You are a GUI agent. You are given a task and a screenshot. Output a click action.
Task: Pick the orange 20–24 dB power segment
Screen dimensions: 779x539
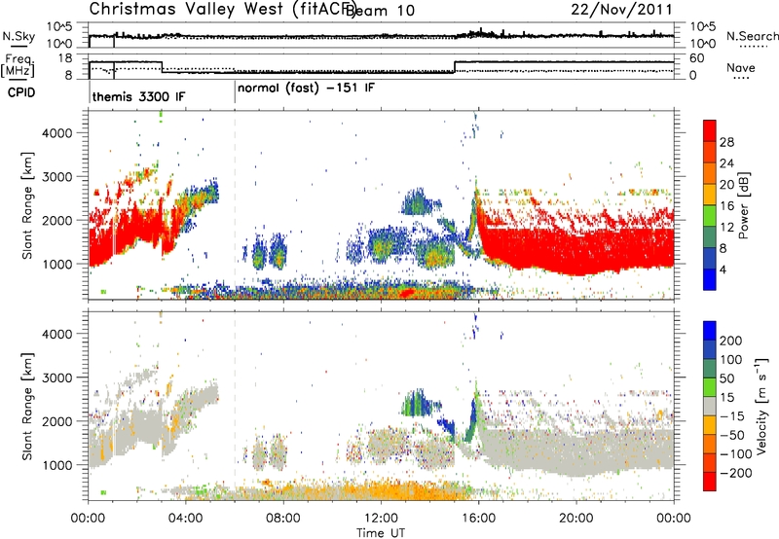710,173
